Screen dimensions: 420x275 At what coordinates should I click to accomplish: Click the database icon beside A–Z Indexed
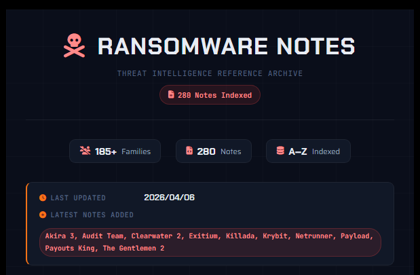point(280,150)
